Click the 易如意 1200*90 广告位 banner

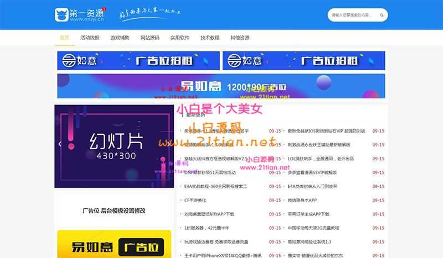point(221,86)
